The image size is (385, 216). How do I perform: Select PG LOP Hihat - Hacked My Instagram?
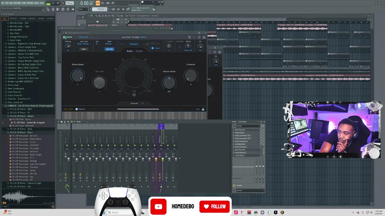tap(29, 122)
